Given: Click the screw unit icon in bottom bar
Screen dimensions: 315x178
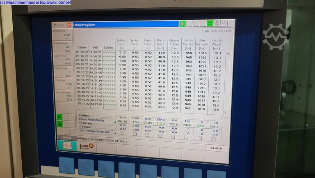Looking at the screenshot, I should pyautogui.click(x=87, y=146).
